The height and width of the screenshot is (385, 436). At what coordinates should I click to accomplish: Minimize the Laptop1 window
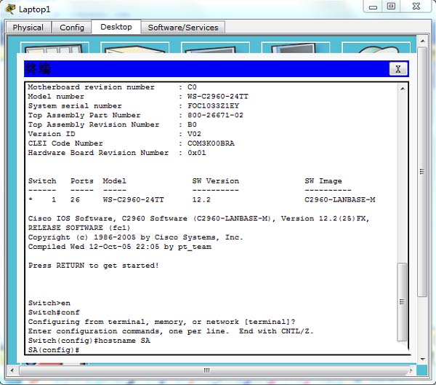pos(373,7)
